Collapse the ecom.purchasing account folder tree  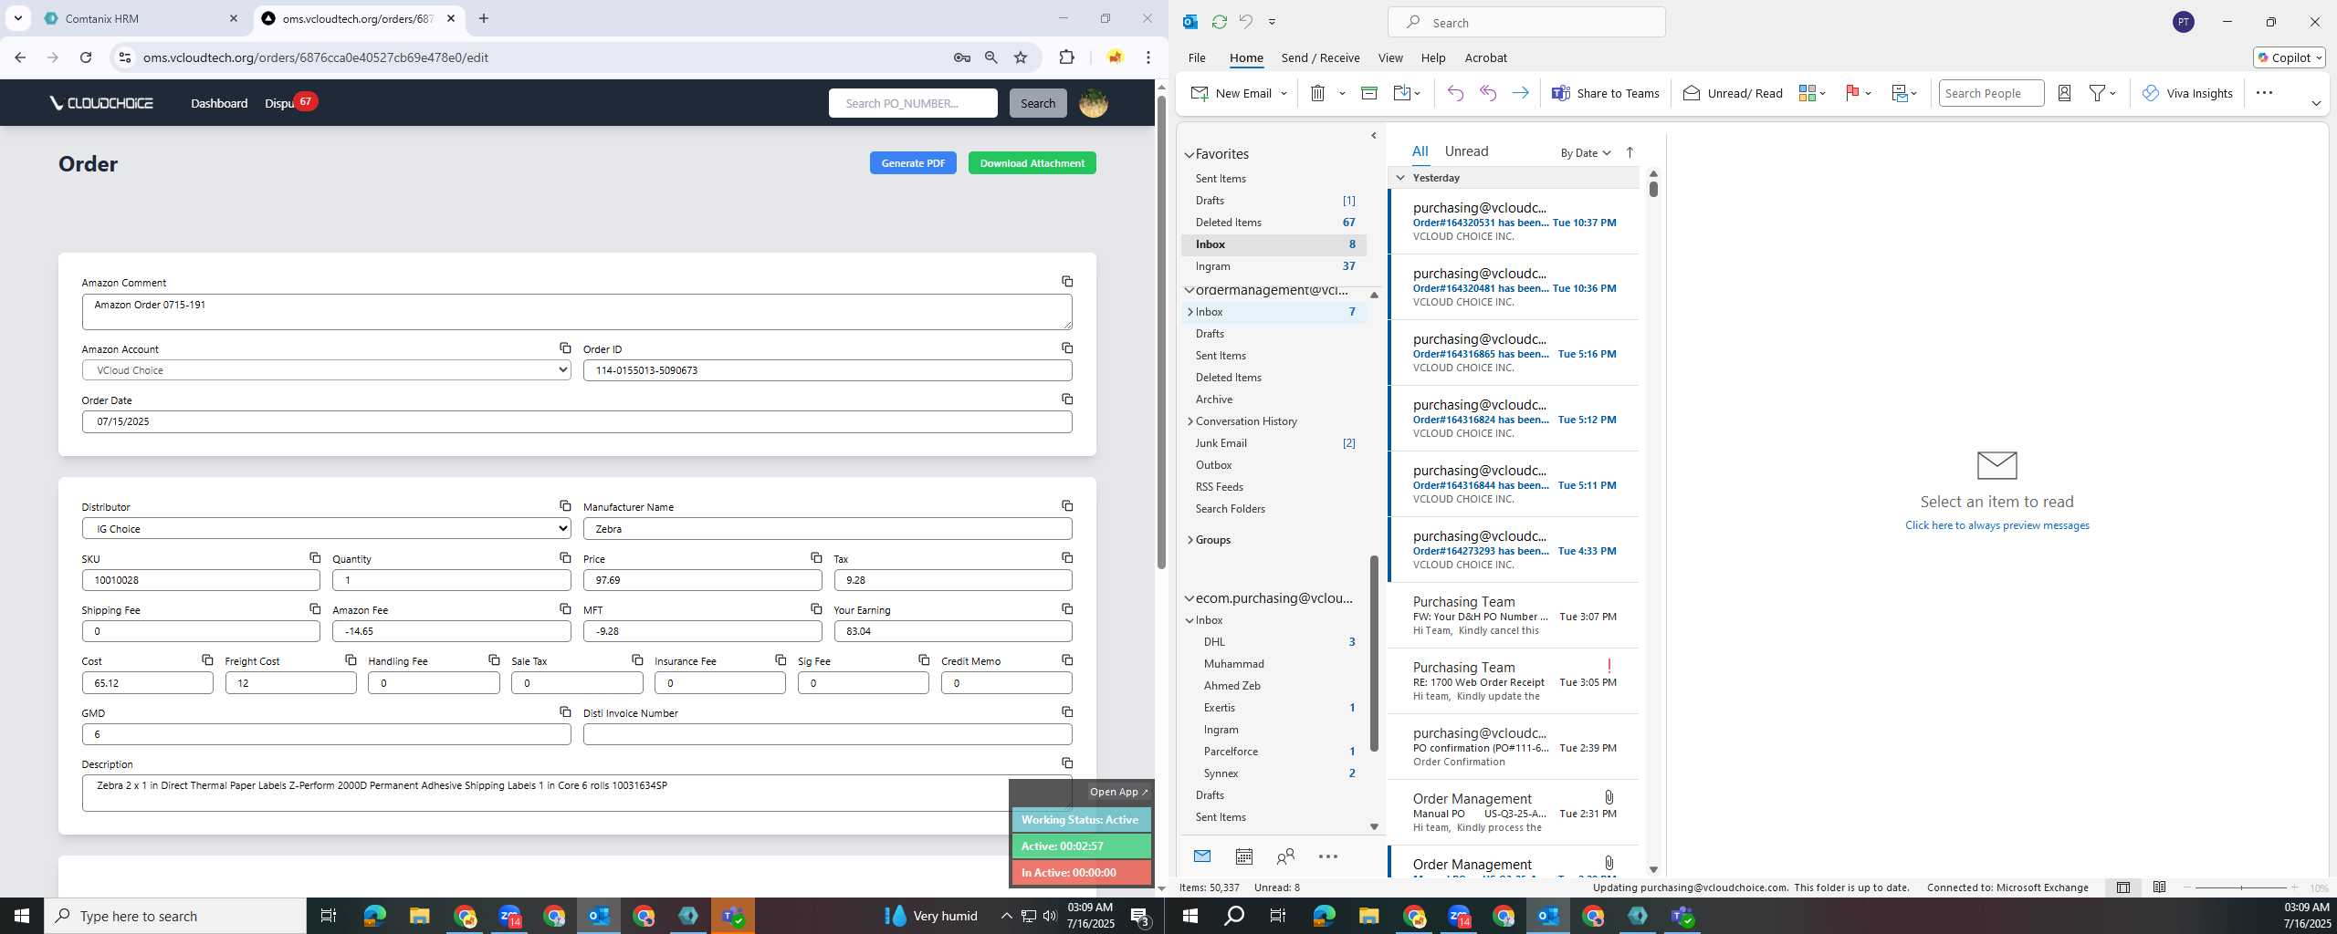[1189, 599]
